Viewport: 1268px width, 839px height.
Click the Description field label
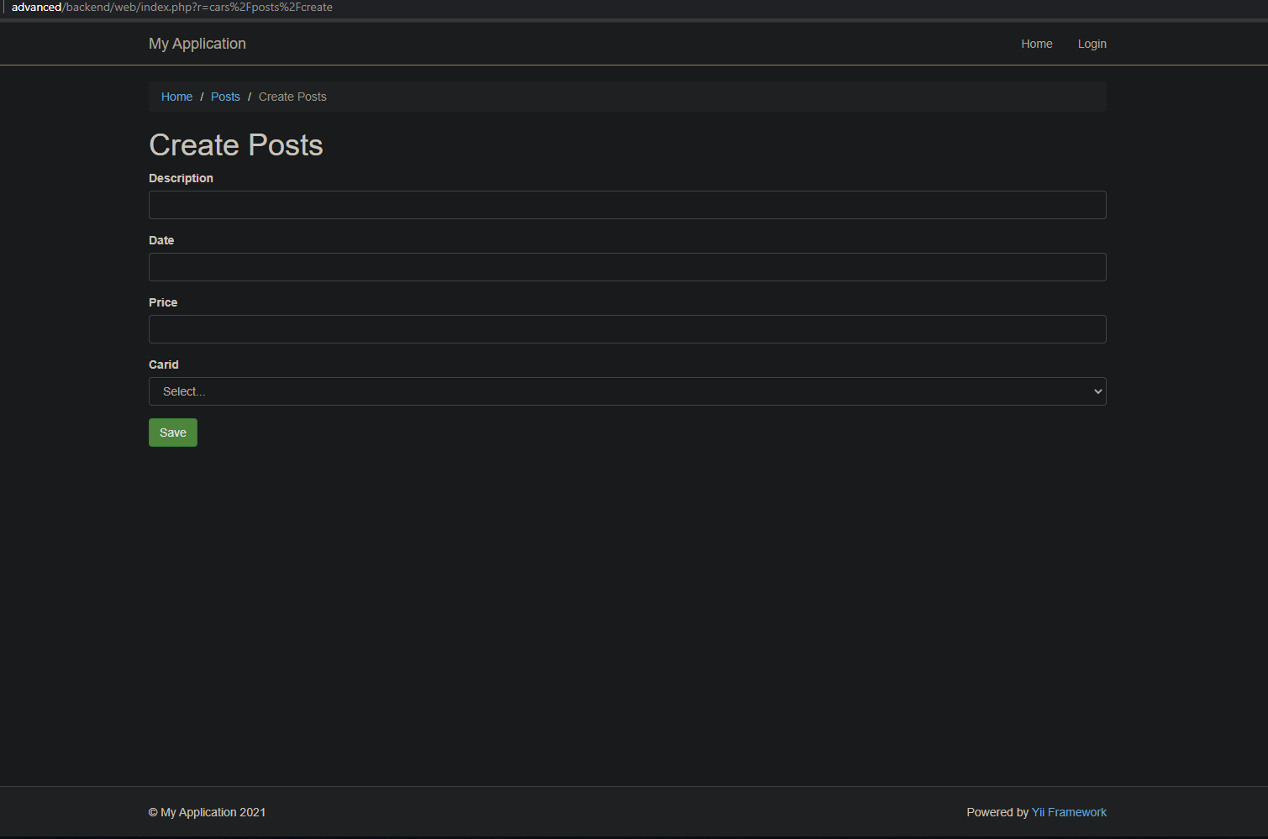181,178
